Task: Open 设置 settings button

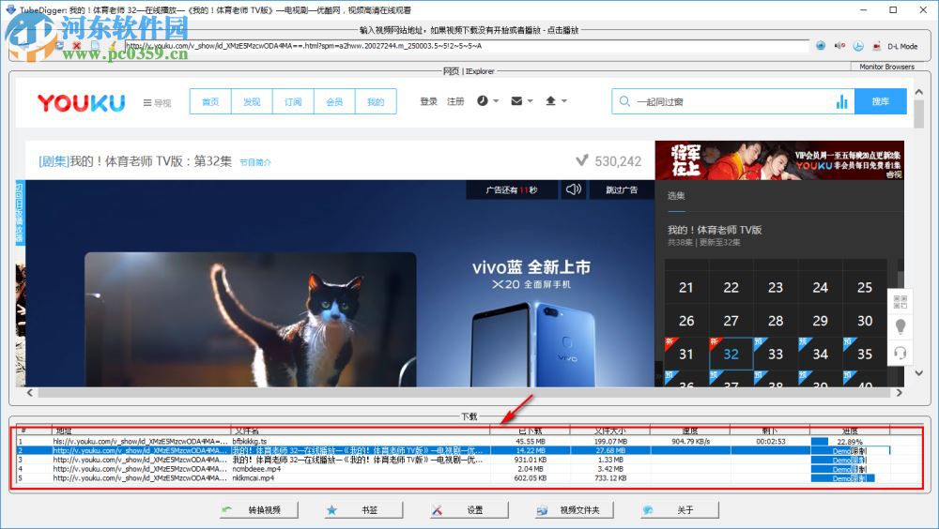Action: tap(469, 510)
